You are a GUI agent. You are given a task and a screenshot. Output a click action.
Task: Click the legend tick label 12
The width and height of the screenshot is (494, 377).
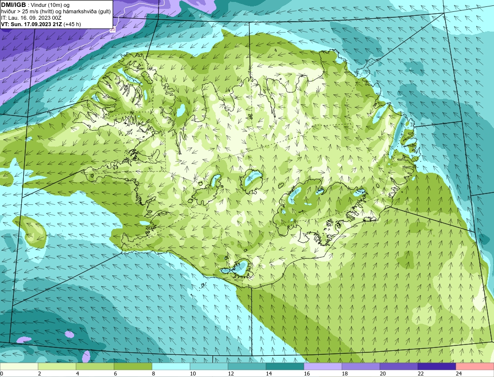231,374
